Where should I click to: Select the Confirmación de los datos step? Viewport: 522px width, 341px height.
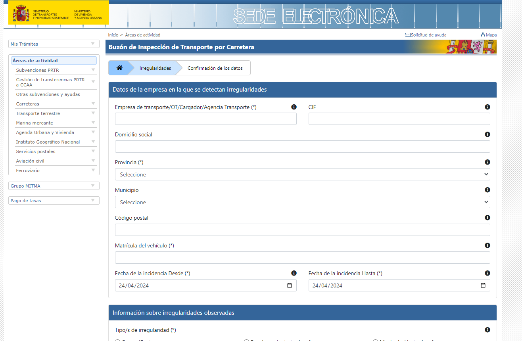(x=215, y=68)
